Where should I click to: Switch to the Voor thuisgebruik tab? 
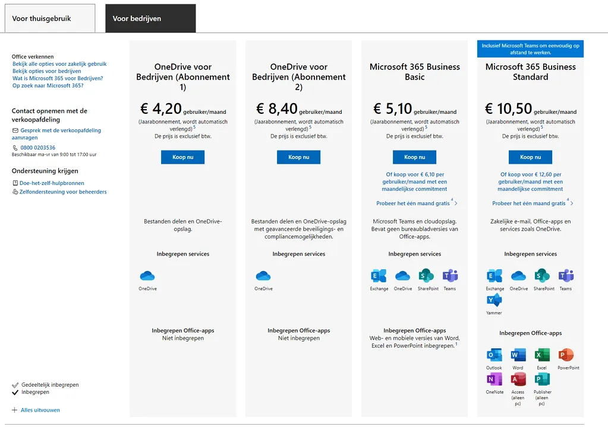(x=49, y=18)
